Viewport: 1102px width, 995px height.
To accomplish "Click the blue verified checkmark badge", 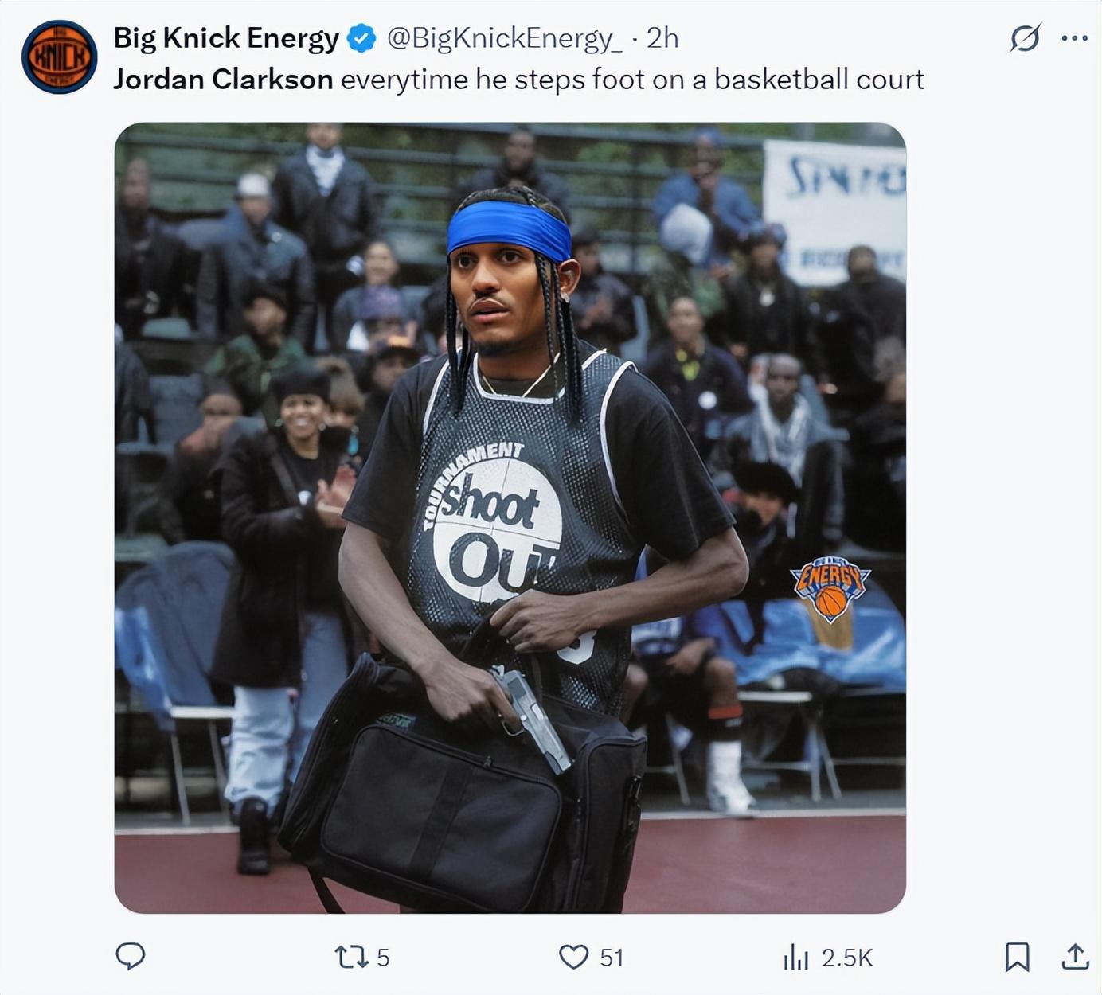I will pyautogui.click(x=363, y=38).
